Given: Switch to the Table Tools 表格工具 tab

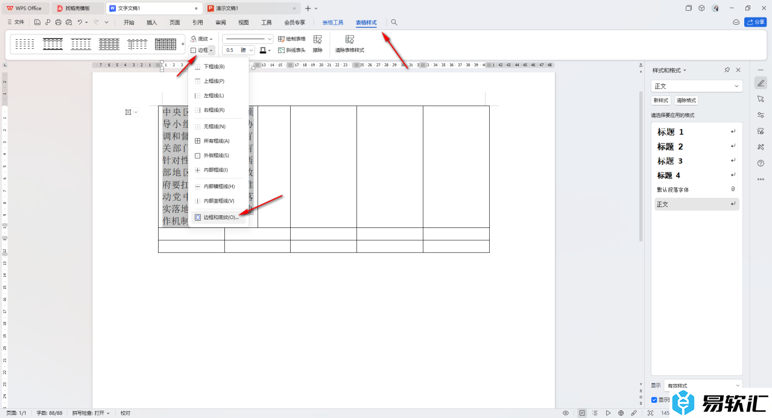Looking at the screenshot, I should pos(332,22).
